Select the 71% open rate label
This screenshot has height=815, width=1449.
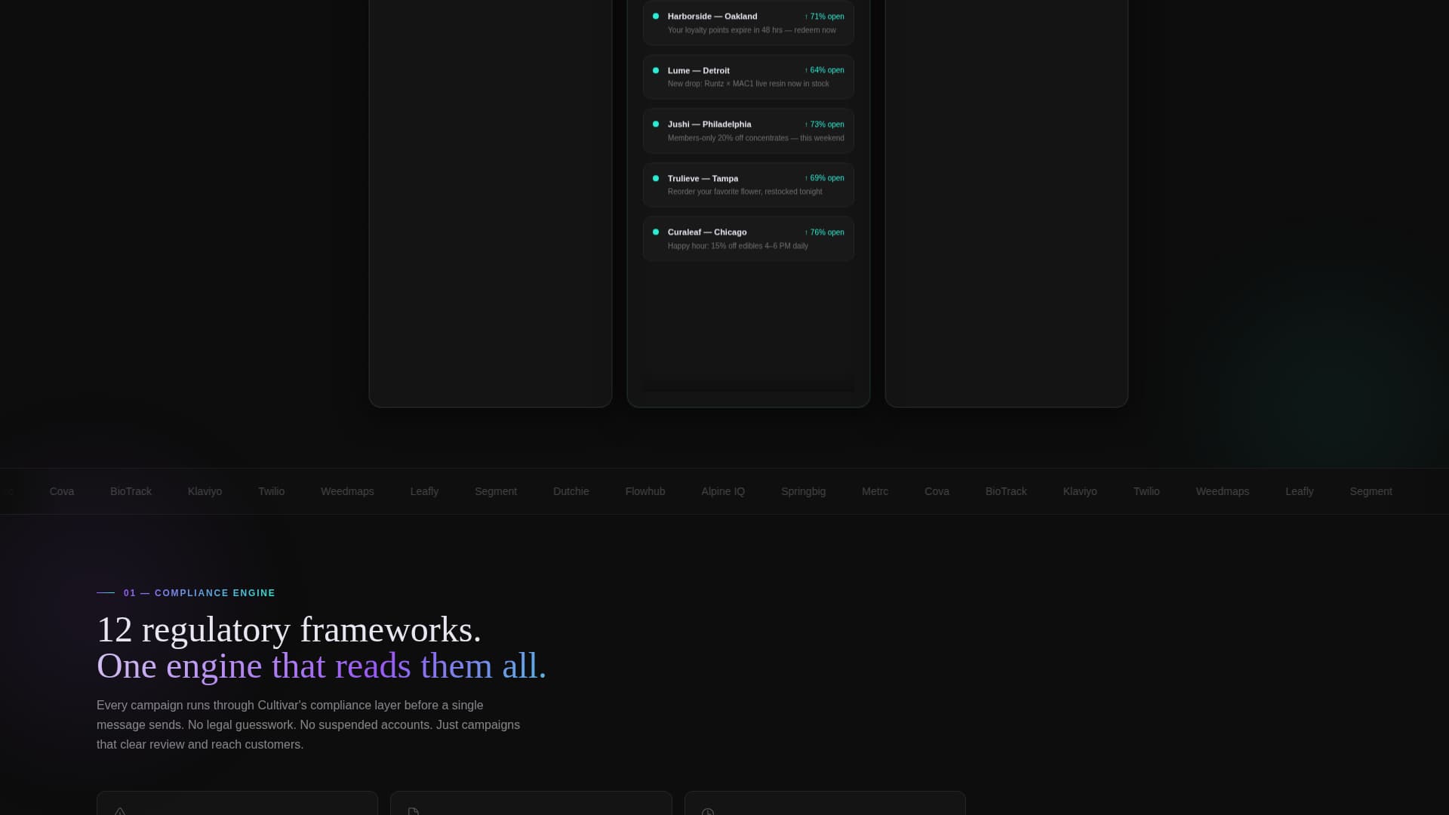click(824, 16)
